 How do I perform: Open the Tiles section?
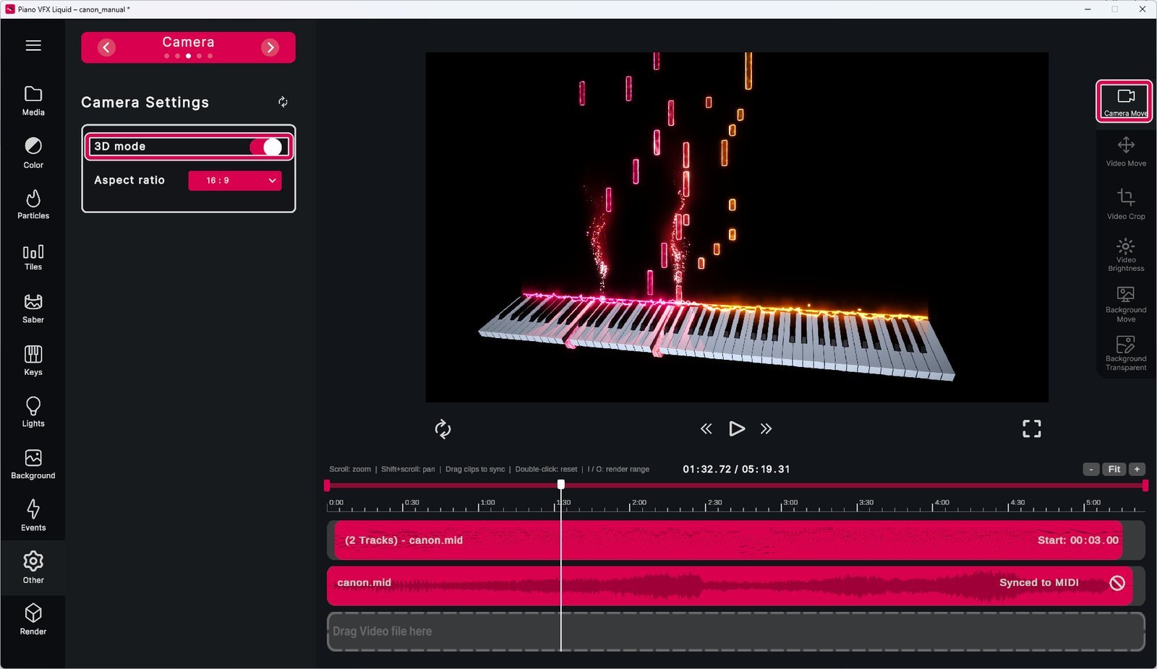pos(33,256)
